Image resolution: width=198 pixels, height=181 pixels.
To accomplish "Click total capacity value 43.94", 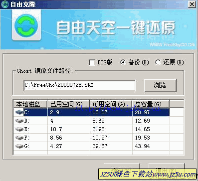I will (x=142, y=146).
